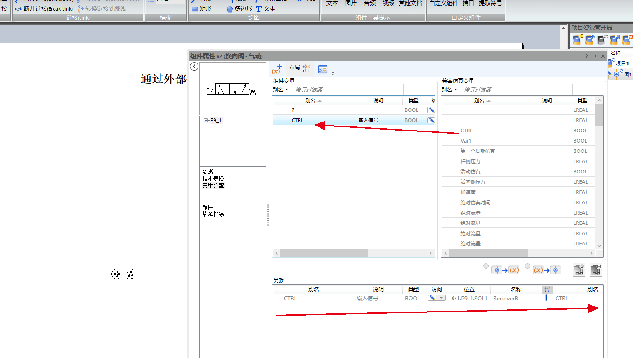Open the toolbar overflow arrow beside checklist icon
The width and height of the screenshot is (633, 358).
[333, 73]
